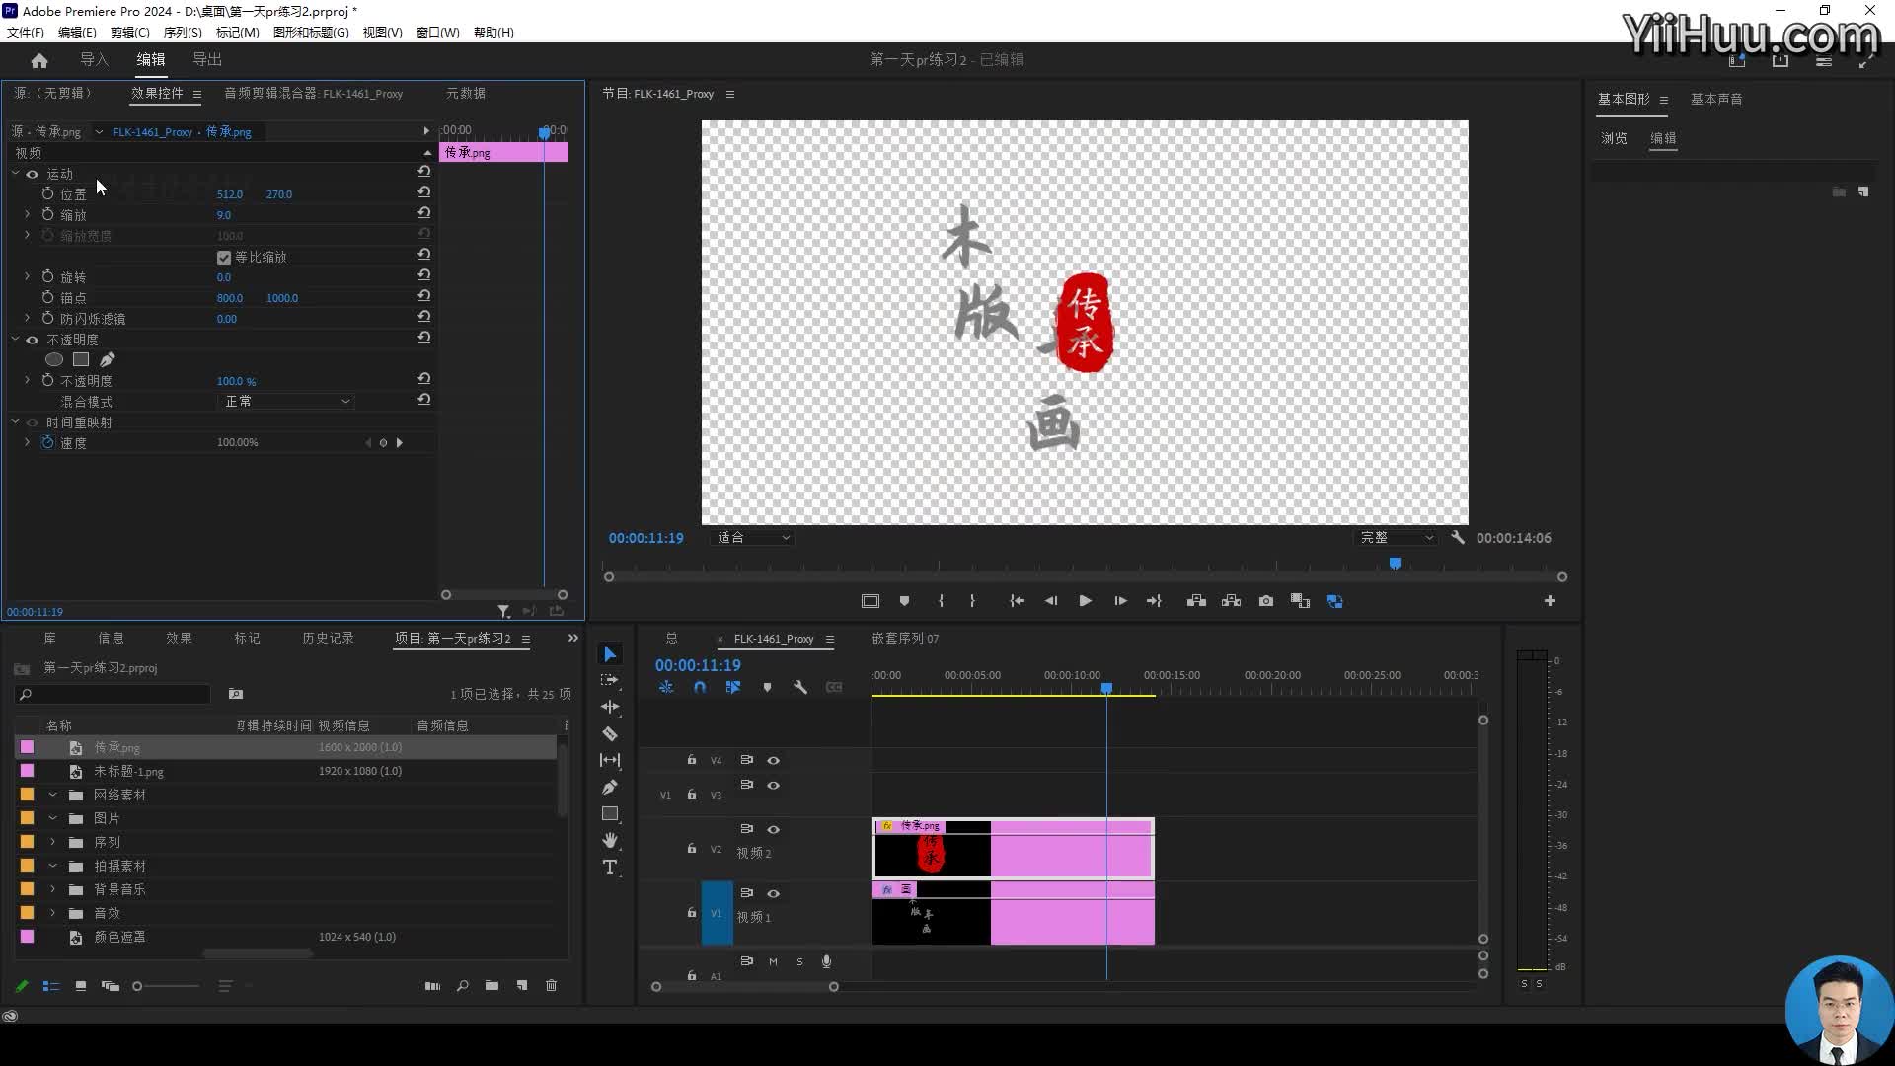Open the 文件 menu
This screenshot has width=1895, height=1066.
click(26, 32)
